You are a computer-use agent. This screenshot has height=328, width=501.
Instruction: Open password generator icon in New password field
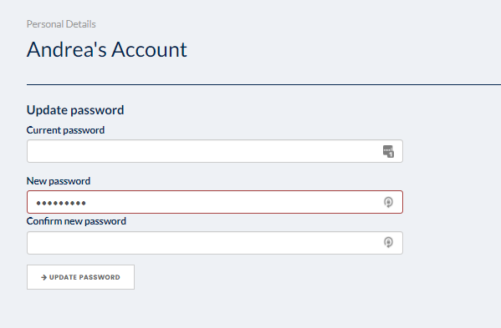pyautogui.click(x=388, y=202)
